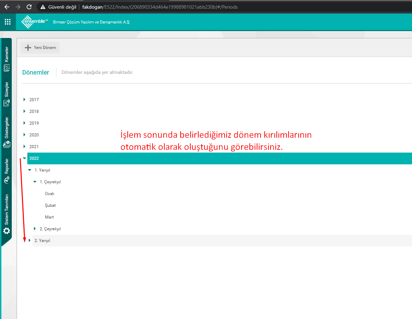
Task: Click the Yeni Dönem button
Action: (x=40, y=48)
